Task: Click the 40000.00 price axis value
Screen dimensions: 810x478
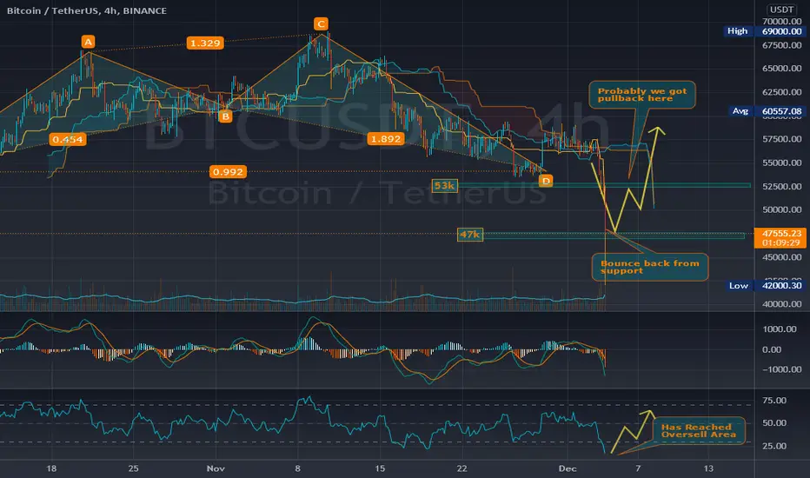Action: click(x=781, y=304)
